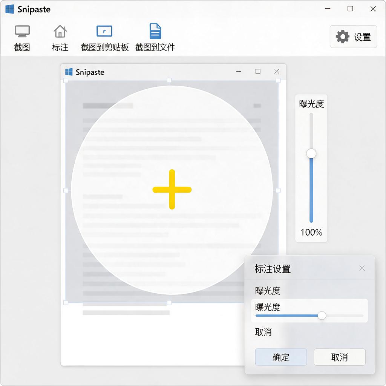The image size is (386, 386).
Task: Click the horizontal 曝光度 slider thumb in 标注设置
Action: [322, 316]
